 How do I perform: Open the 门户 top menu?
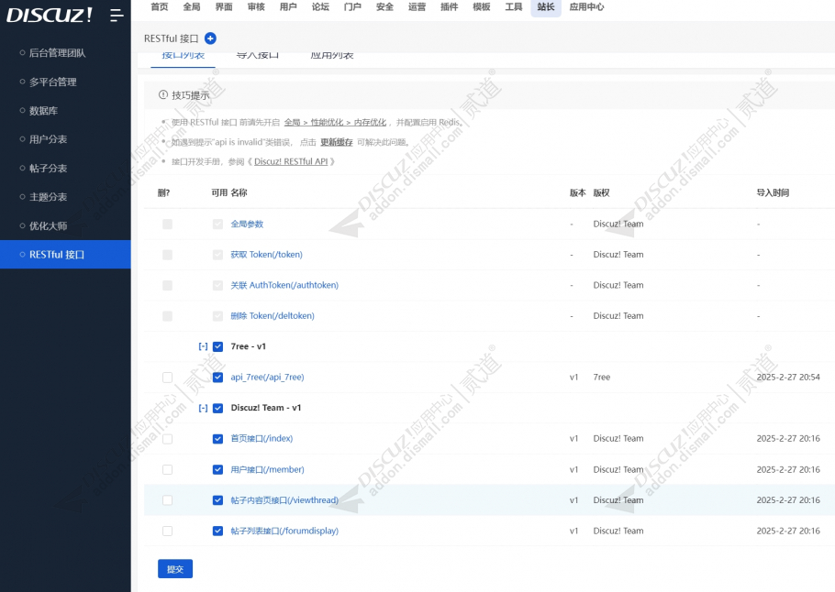pos(352,7)
